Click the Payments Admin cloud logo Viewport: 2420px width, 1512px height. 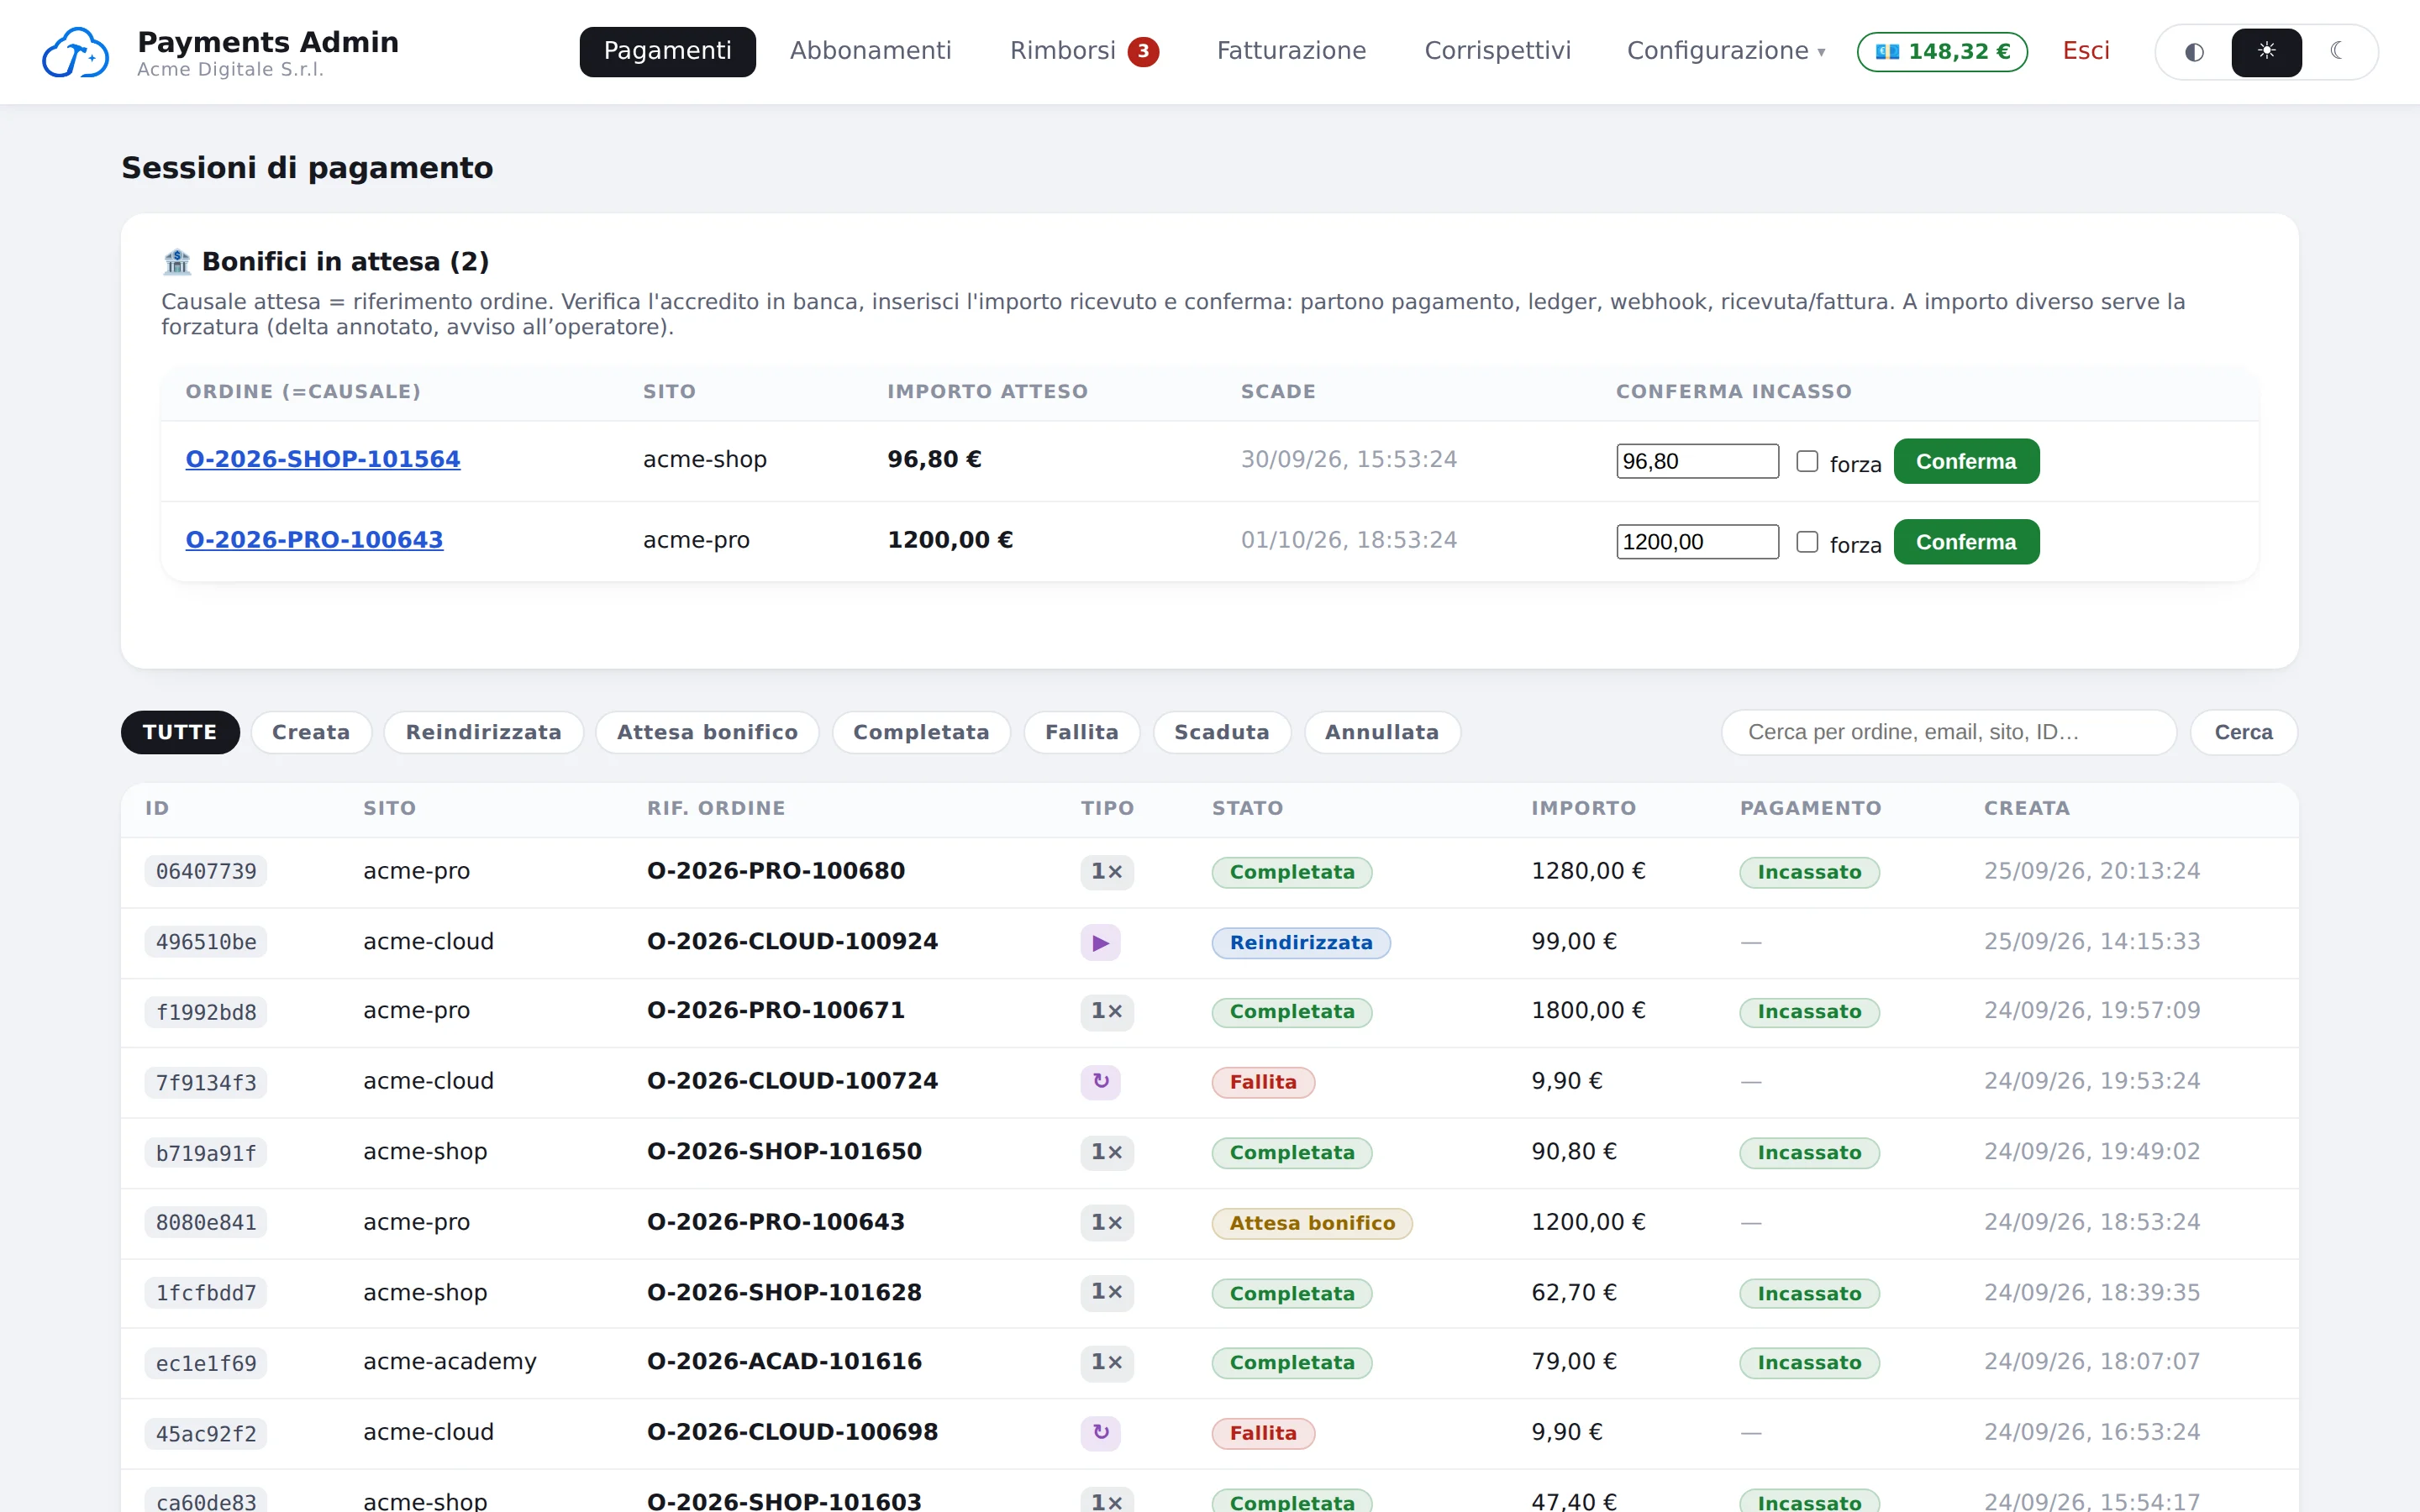coord(75,52)
